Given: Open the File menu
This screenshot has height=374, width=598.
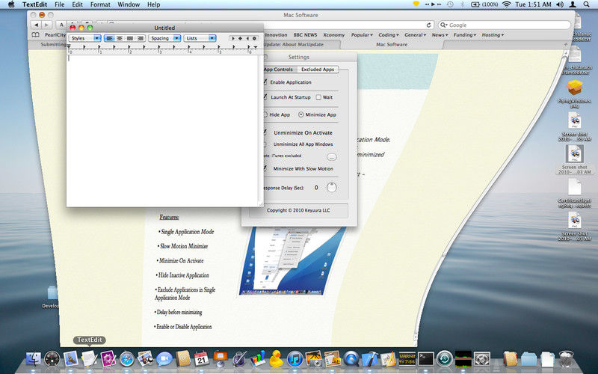Looking at the screenshot, I should click(60, 4).
